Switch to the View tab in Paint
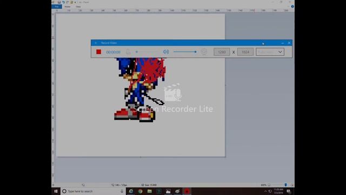 click(78, 6)
